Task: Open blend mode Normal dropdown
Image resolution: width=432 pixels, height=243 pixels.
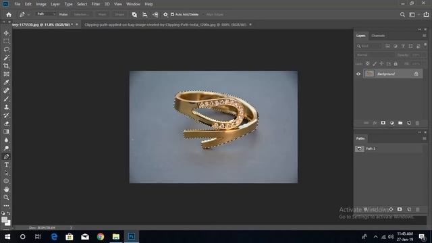Action: (375, 55)
